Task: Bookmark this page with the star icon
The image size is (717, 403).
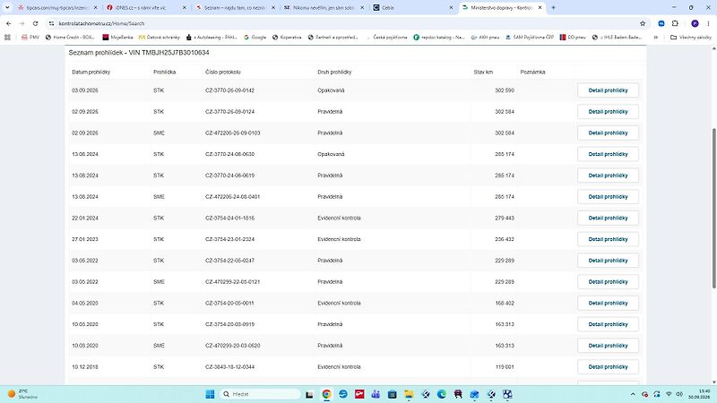Action: click(x=643, y=23)
